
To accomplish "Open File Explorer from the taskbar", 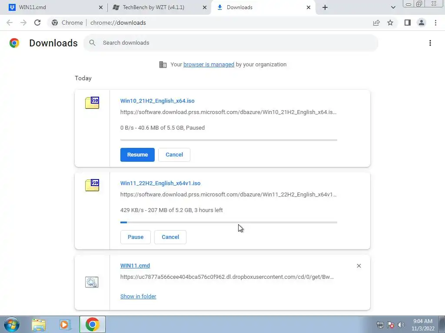I will point(39,325).
